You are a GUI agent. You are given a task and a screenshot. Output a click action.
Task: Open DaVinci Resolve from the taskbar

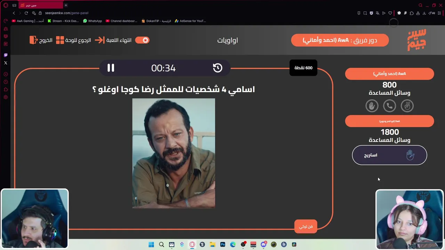pyautogui.click(x=294, y=244)
